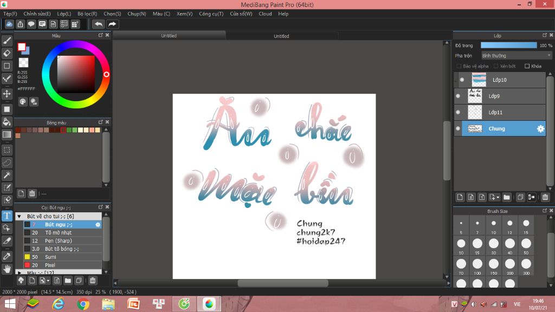Undock the Bảng màu panel
Screen dimensions: 555x312
(x=100, y=122)
